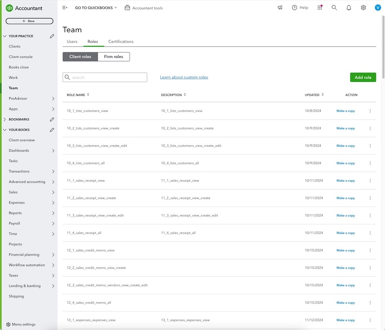Click the search magnifier in the top bar
Image resolution: width=385 pixels, height=330 pixels.
pos(334,7)
